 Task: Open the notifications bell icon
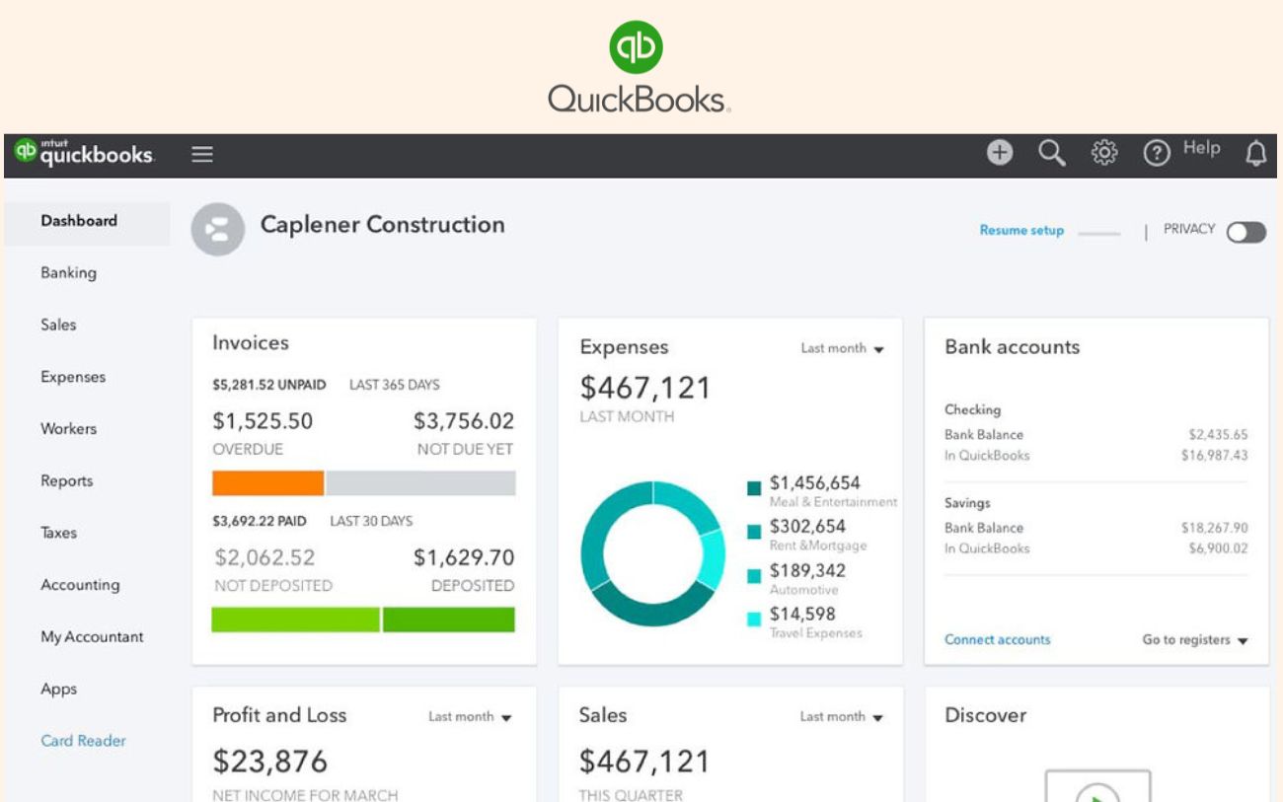coord(1255,153)
